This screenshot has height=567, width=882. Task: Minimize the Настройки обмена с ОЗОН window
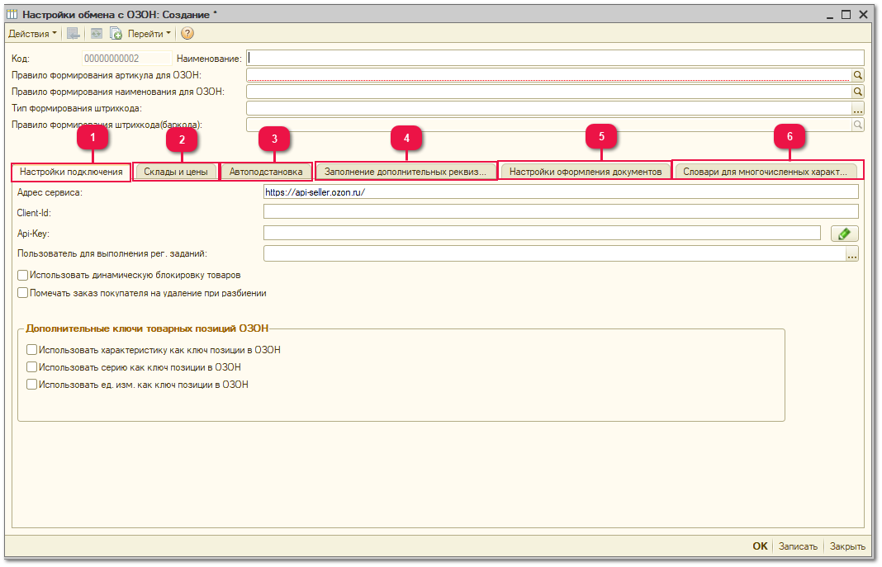(830, 15)
